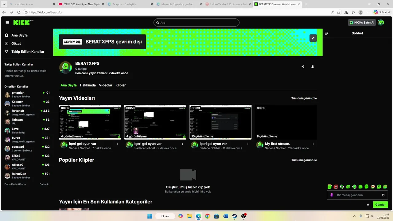Viewport: 393px width, 221px height.
Task: Switch to the Videolar tab
Action: (x=106, y=85)
